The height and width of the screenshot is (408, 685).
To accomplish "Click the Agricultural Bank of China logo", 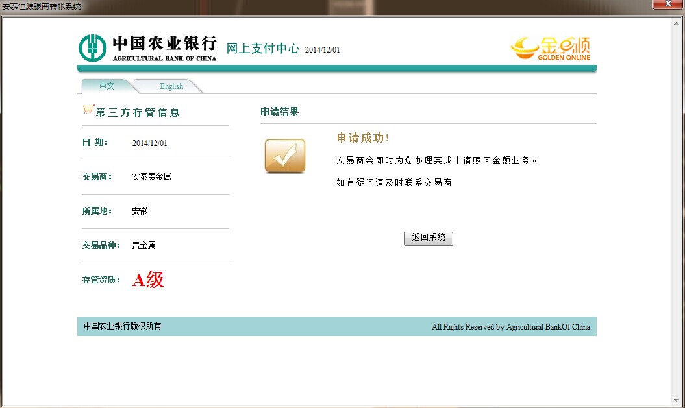I will [147, 47].
